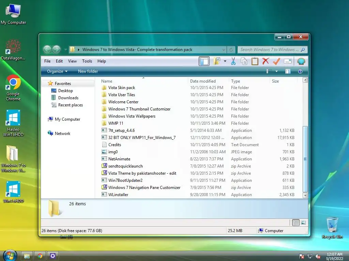Click the muted volume tray icon
349x261 pixels.
(x=318, y=256)
